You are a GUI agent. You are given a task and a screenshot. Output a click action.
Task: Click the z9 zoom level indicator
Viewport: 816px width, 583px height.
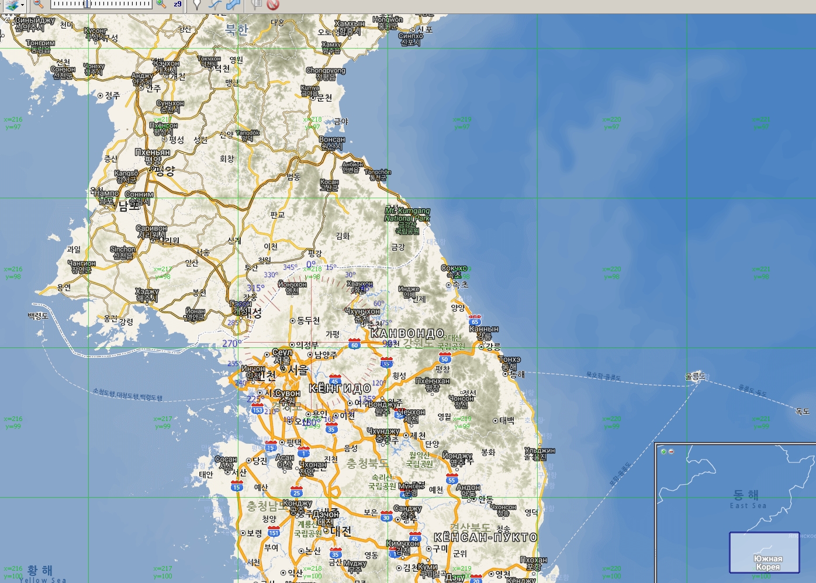coord(178,4)
